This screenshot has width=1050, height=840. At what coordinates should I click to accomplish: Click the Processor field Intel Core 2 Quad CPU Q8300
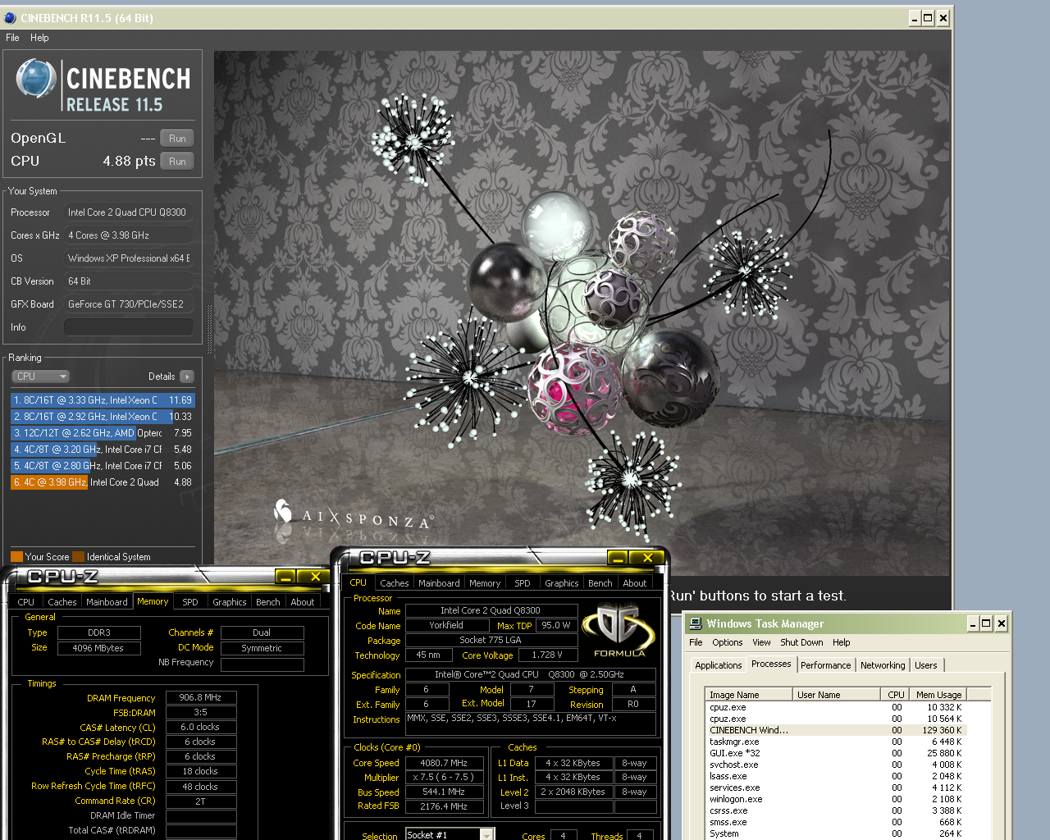(129, 212)
